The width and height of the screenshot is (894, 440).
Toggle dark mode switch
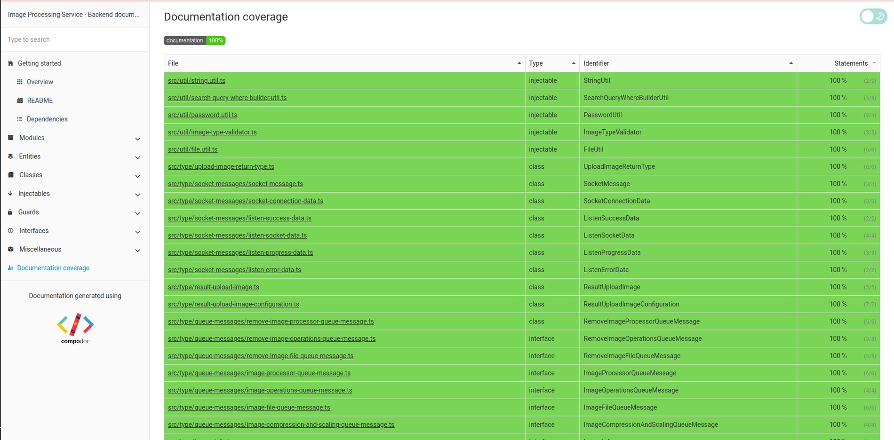pos(873,16)
